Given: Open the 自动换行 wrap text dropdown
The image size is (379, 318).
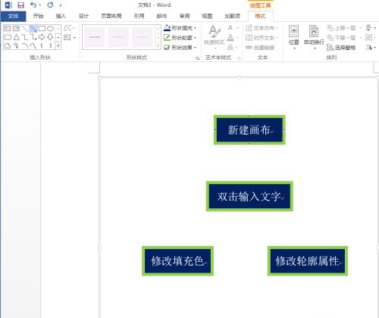Looking at the screenshot, I should tap(314, 37).
